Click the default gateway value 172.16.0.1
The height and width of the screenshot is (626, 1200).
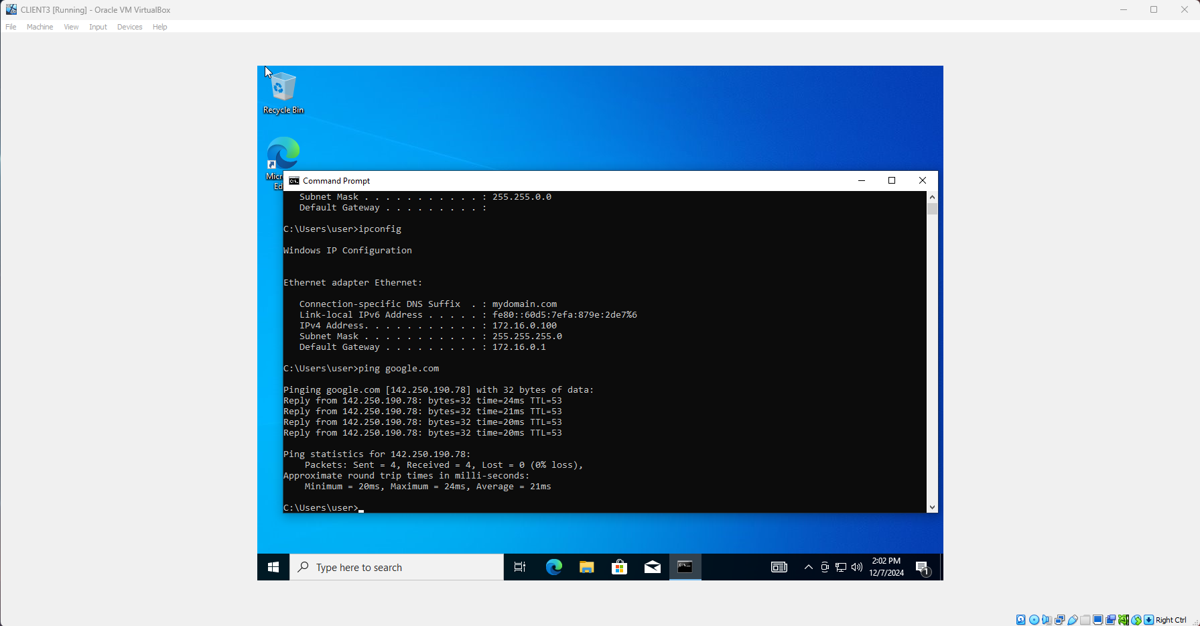point(519,347)
